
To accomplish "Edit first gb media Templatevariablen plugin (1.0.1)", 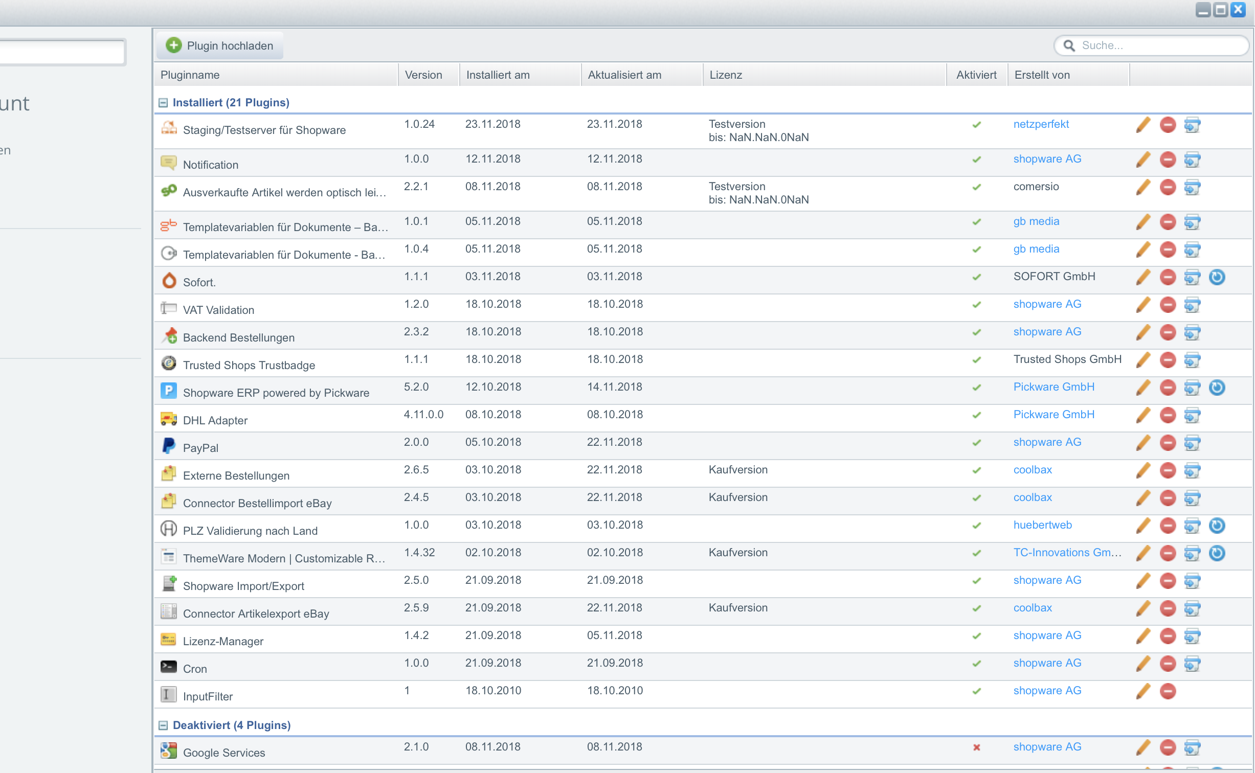I will coord(1143,222).
